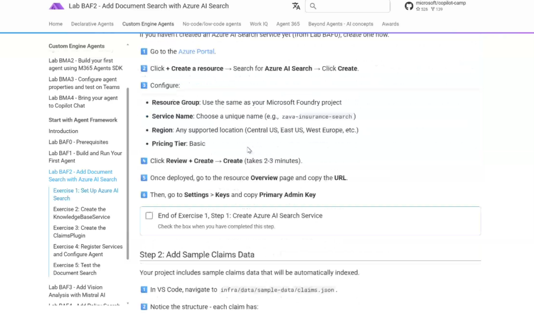Viewport: 534px width, 313px height.
Task: Click the magnifier icon in search box
Action: tap(313, 6)
